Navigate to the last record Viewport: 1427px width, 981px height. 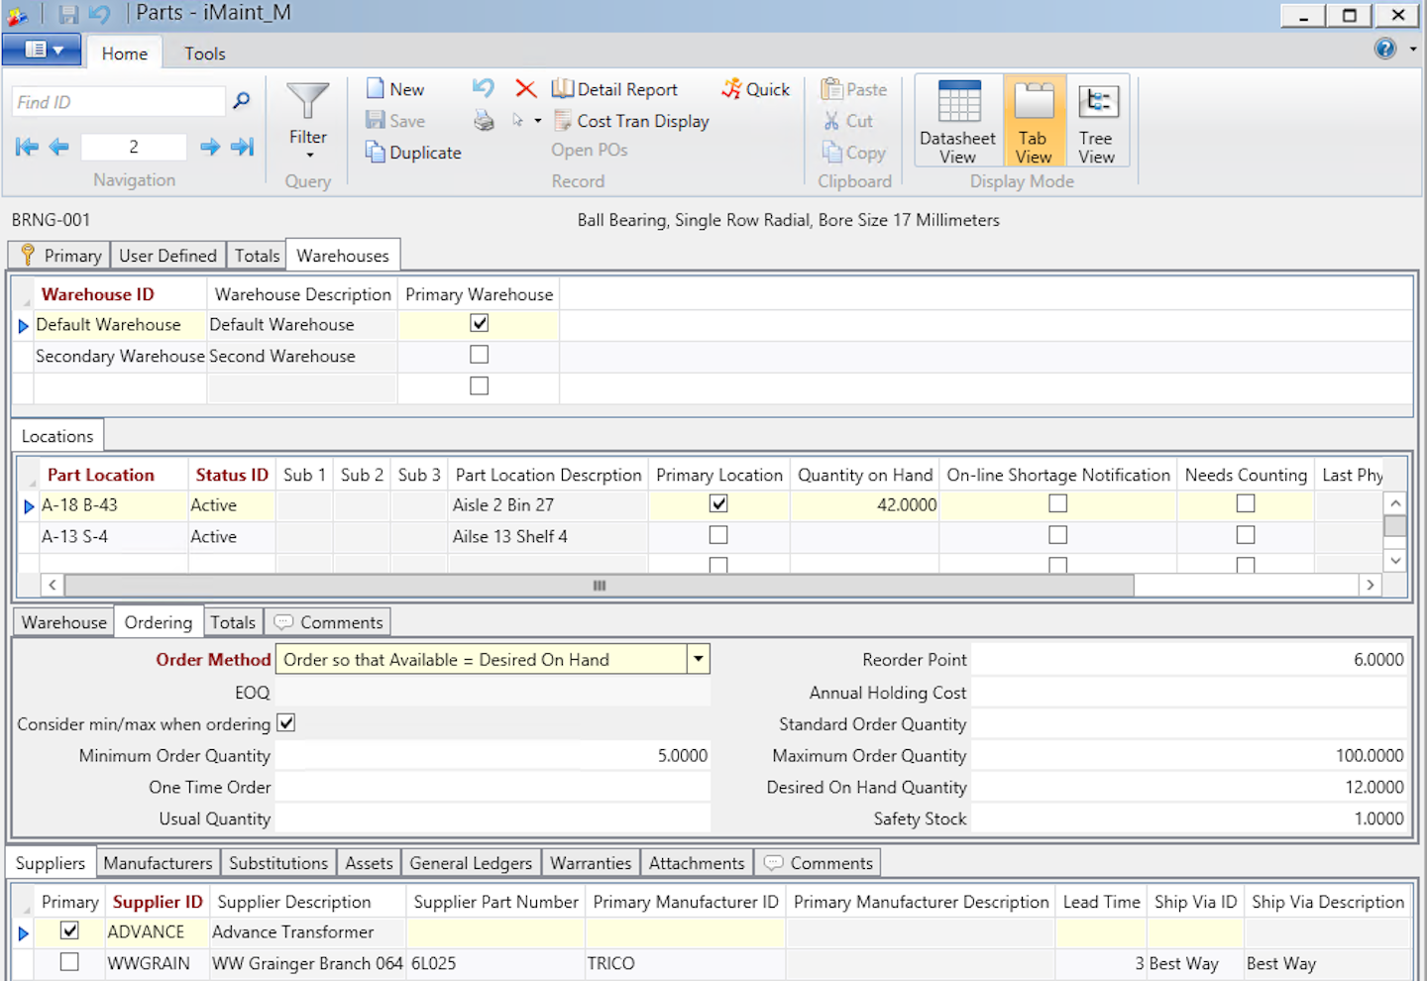tap(242, 146)
